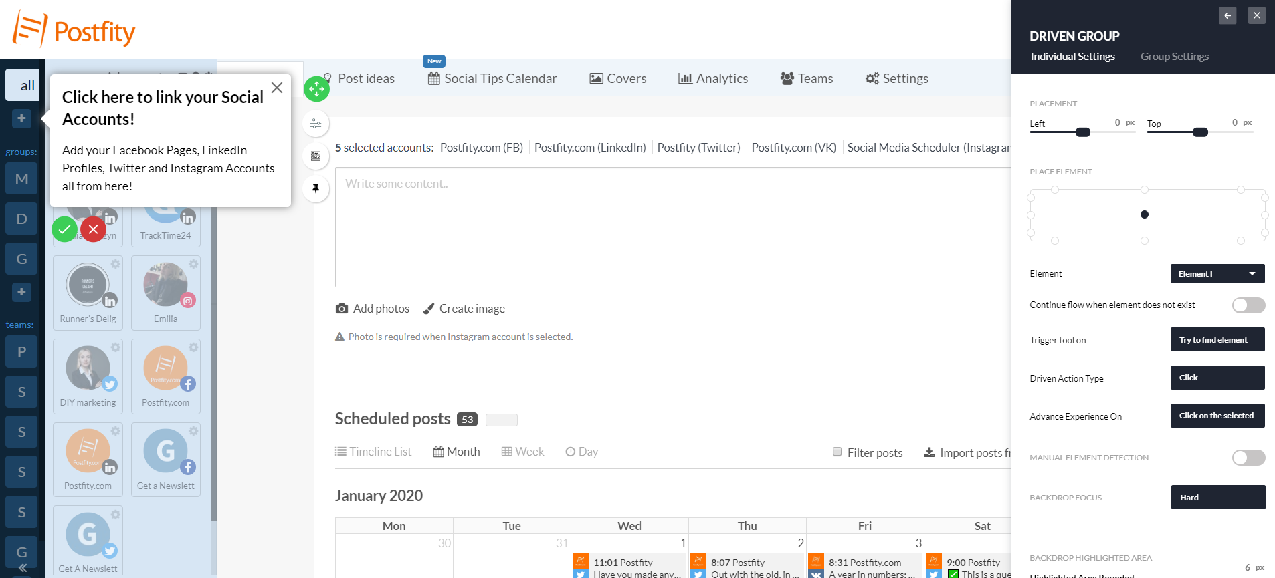The height and width of the screenshot is (578, 1275).
Task: Adjust the Left placement slider
Action: [x=1083, y=132]
